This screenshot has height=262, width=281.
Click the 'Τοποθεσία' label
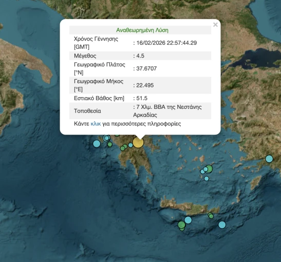(87, 111)
